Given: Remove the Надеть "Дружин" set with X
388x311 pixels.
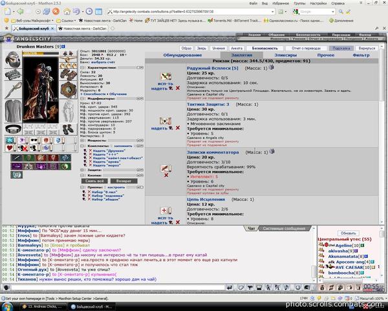Looking at the screenshot, I should pos(91,150).
